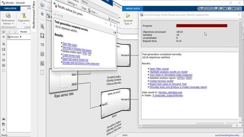Expand the arrow next to Monitor breadcrumb
Viewport: 244px width, 137px height.
click(x=21, y=37)
